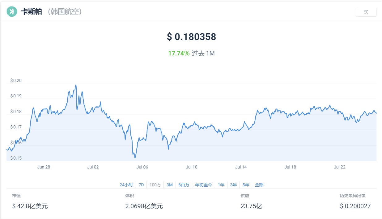Image resolution: width=382 pixels, height=219 pixels.
Task: Click the 历史最高纪录 value $ 0.200027
Action: [x=355, y=206]
